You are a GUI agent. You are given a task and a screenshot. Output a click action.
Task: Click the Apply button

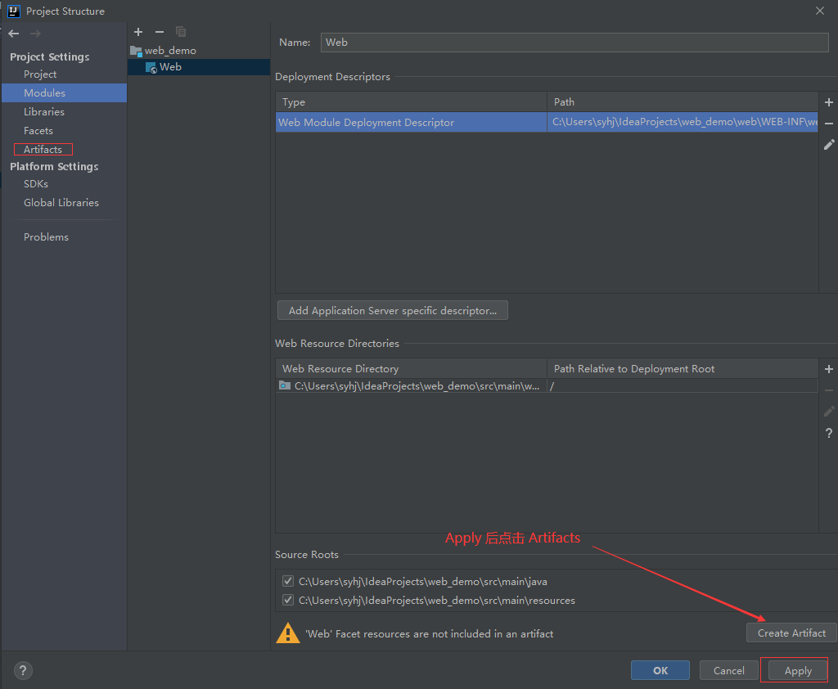tap(798, 670)
